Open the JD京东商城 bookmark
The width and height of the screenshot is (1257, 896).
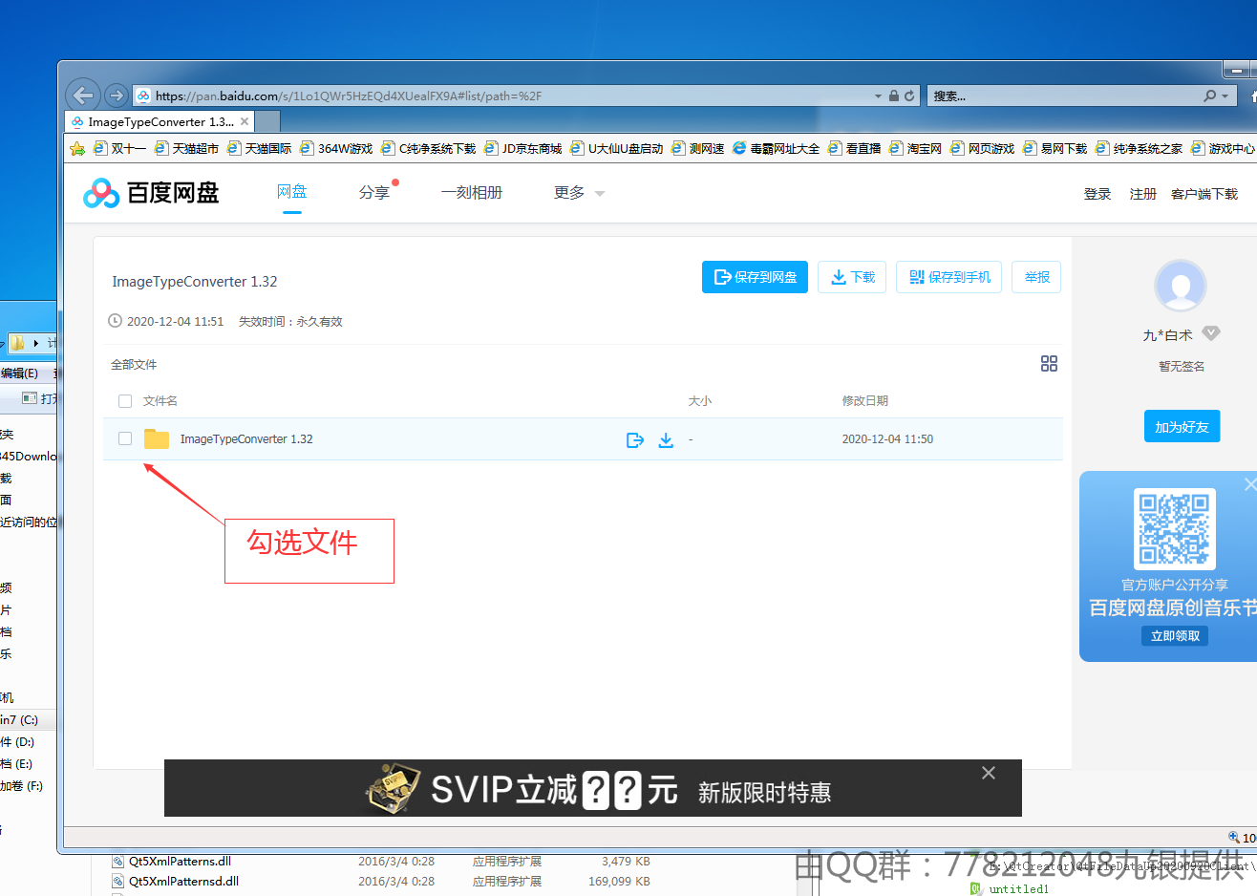pyautogui.click(x=523, y=148)
